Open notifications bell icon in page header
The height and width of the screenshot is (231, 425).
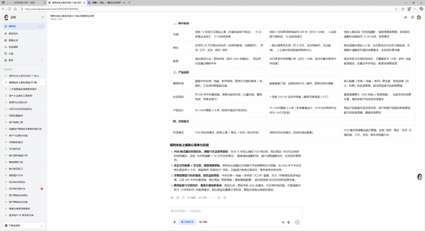point(412,17)
